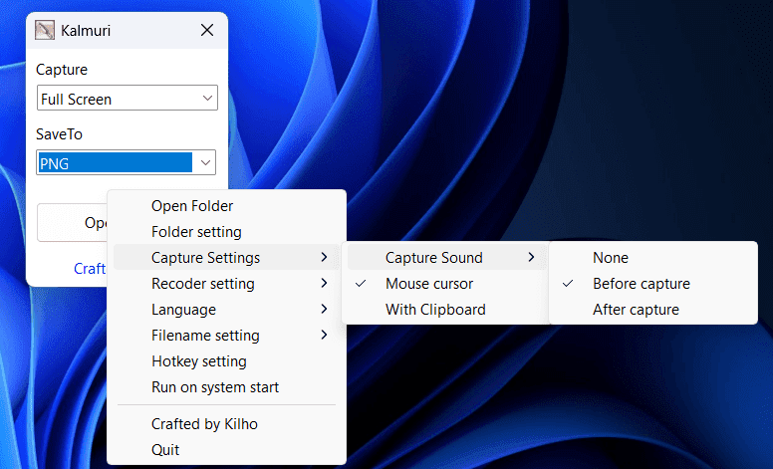Image resolution: width=773 pixels, height=469 pixels.
Task: Set capture sound to None
Action: pos(653,258)
